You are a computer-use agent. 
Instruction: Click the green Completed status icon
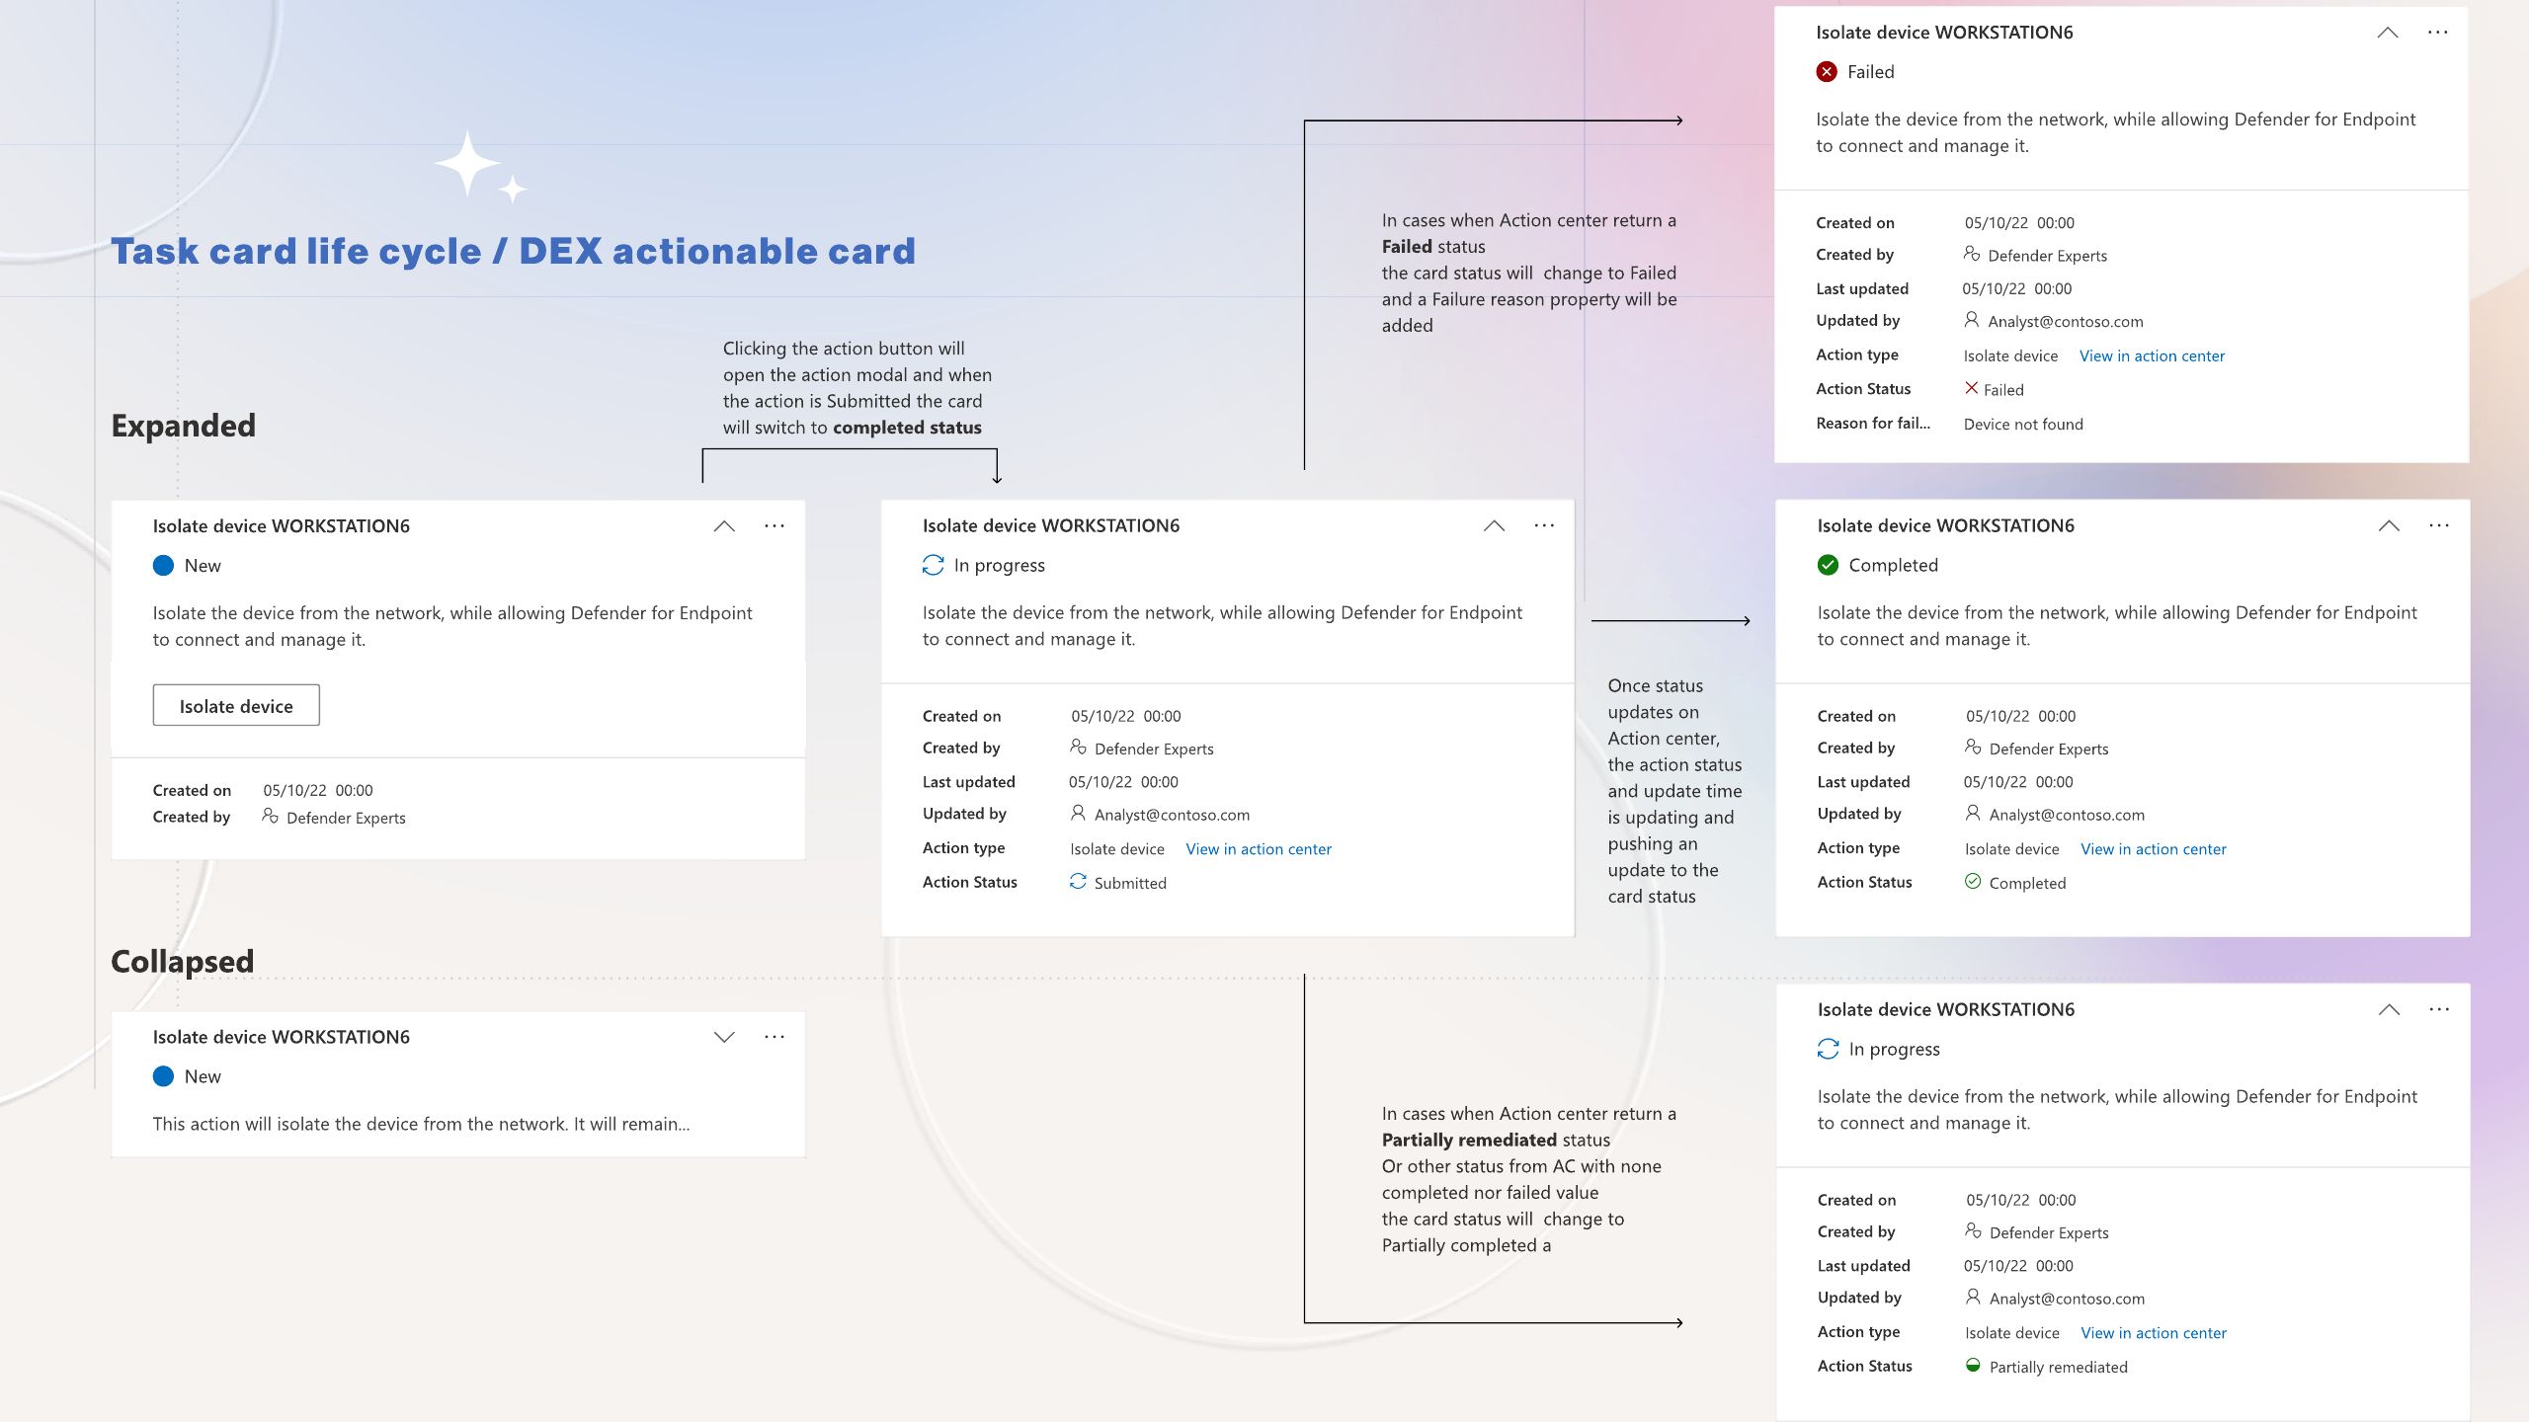click(x=1828, y=565)
